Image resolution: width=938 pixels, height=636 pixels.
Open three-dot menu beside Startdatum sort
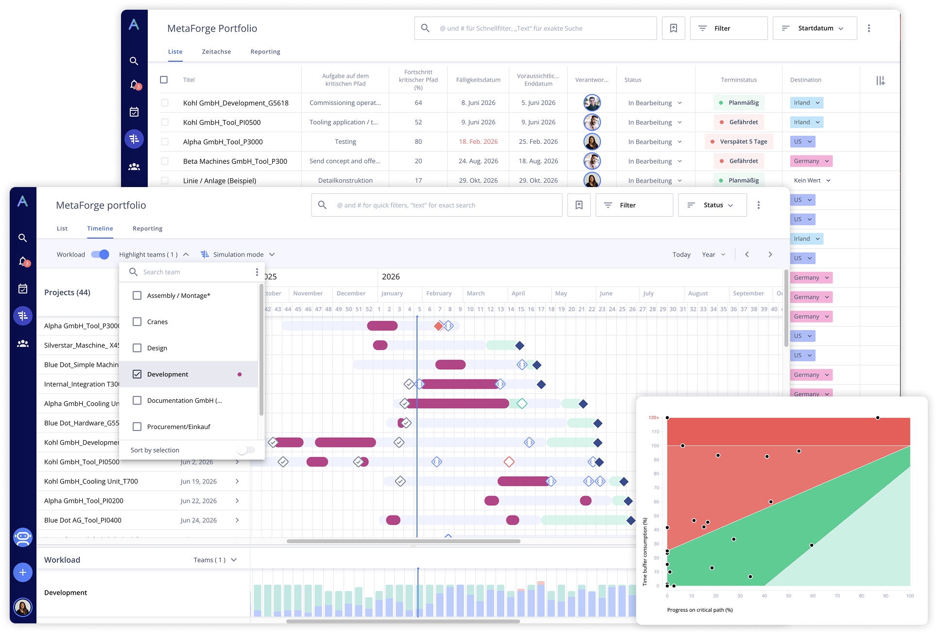[869, 28]
